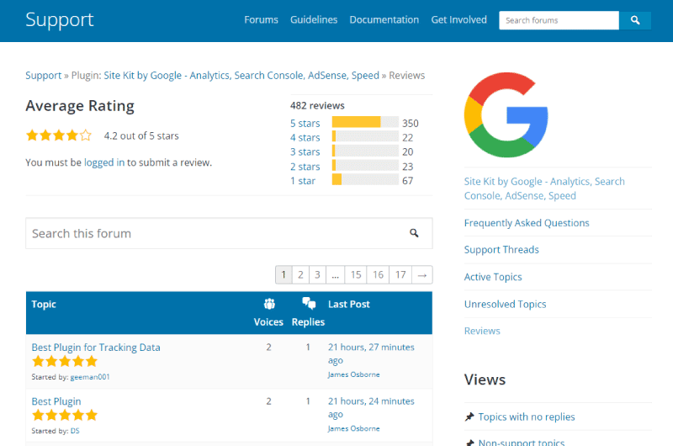Select page 1 in pagination
Viewport: 673px width, 446px height.
(x=284, y=275)
